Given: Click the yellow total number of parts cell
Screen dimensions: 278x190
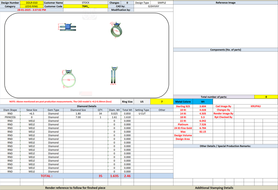Looking at the screenshot, I should tap(266, 97).
